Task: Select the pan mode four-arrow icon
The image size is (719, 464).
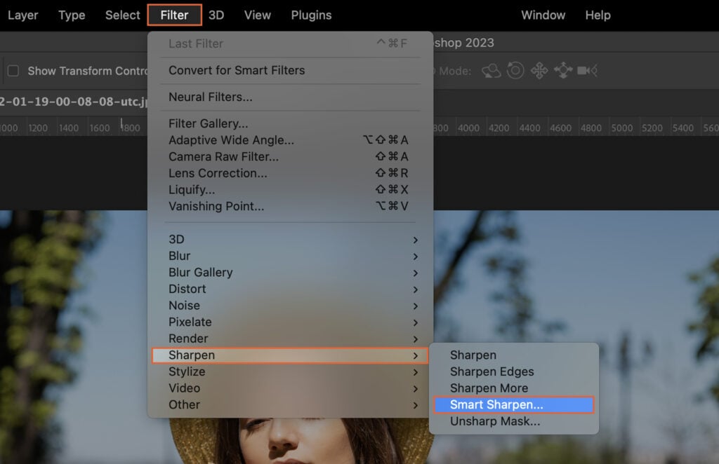Action: coord(539,70)
